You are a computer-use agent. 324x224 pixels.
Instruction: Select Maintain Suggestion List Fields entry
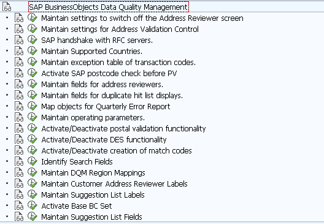pyautogui.click(x=92, y=217)
